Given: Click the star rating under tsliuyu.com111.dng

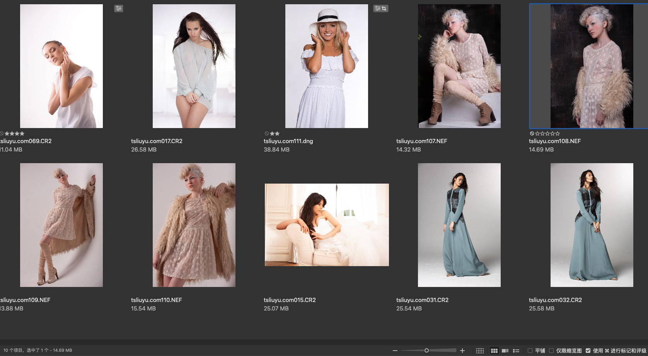Looking at the screenshot, I should click(x=275, y=133).
